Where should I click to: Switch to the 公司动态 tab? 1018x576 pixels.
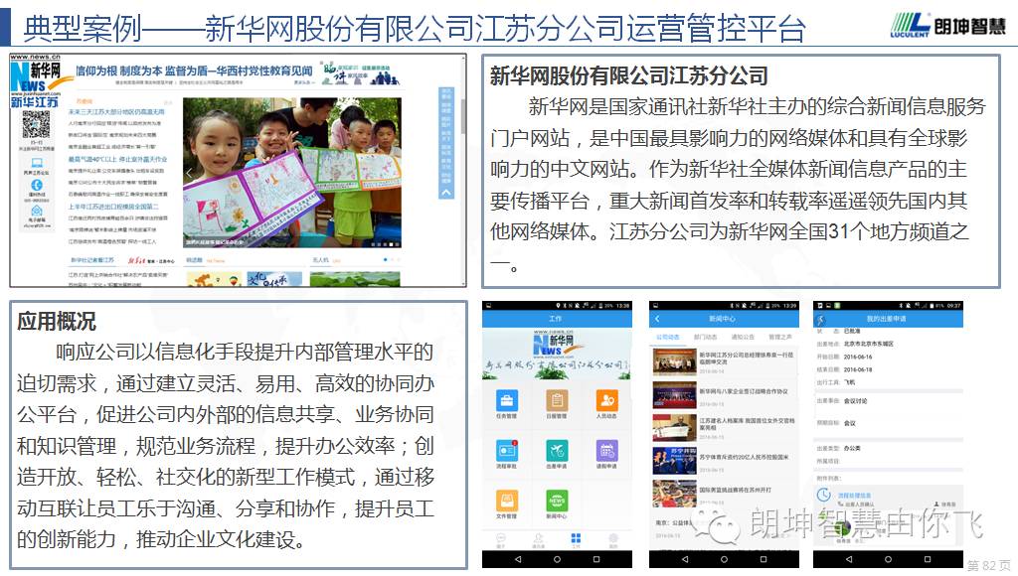[x=667, y=338]
